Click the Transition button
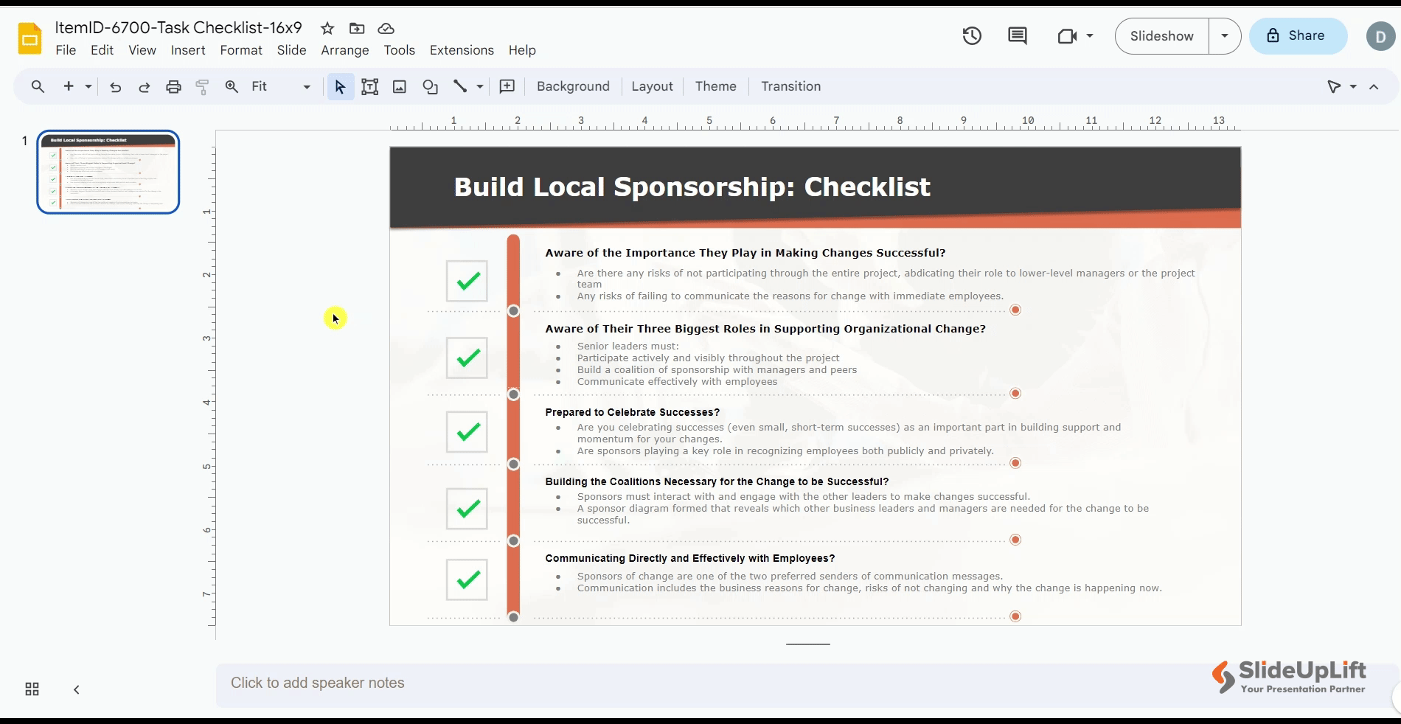The width and height of the screenshot is (1401, 724). (x=790, y=86)
